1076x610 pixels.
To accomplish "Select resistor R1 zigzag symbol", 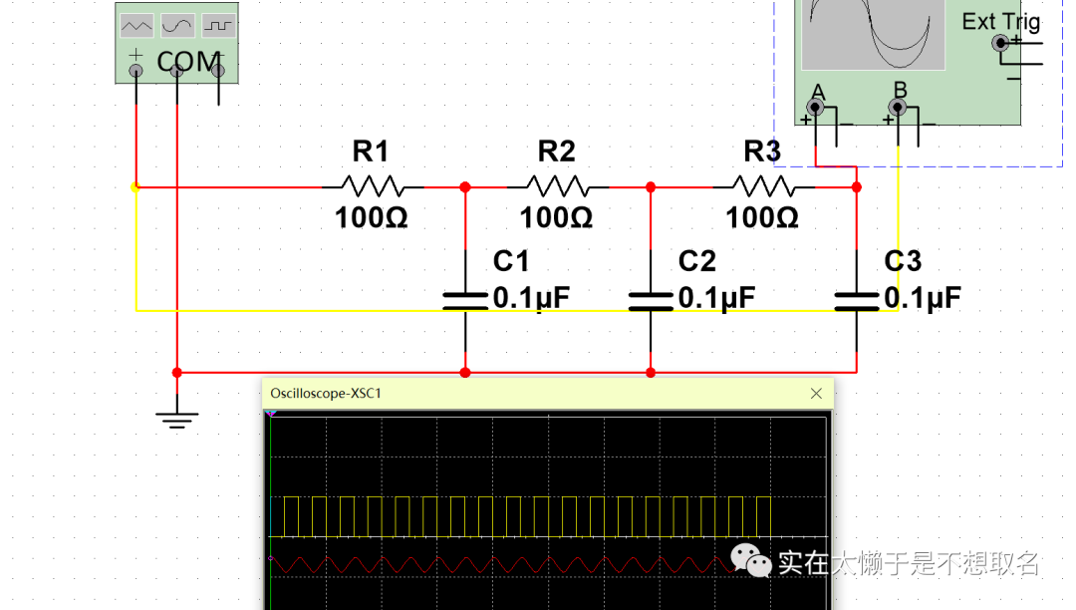I will coord(371,186).
